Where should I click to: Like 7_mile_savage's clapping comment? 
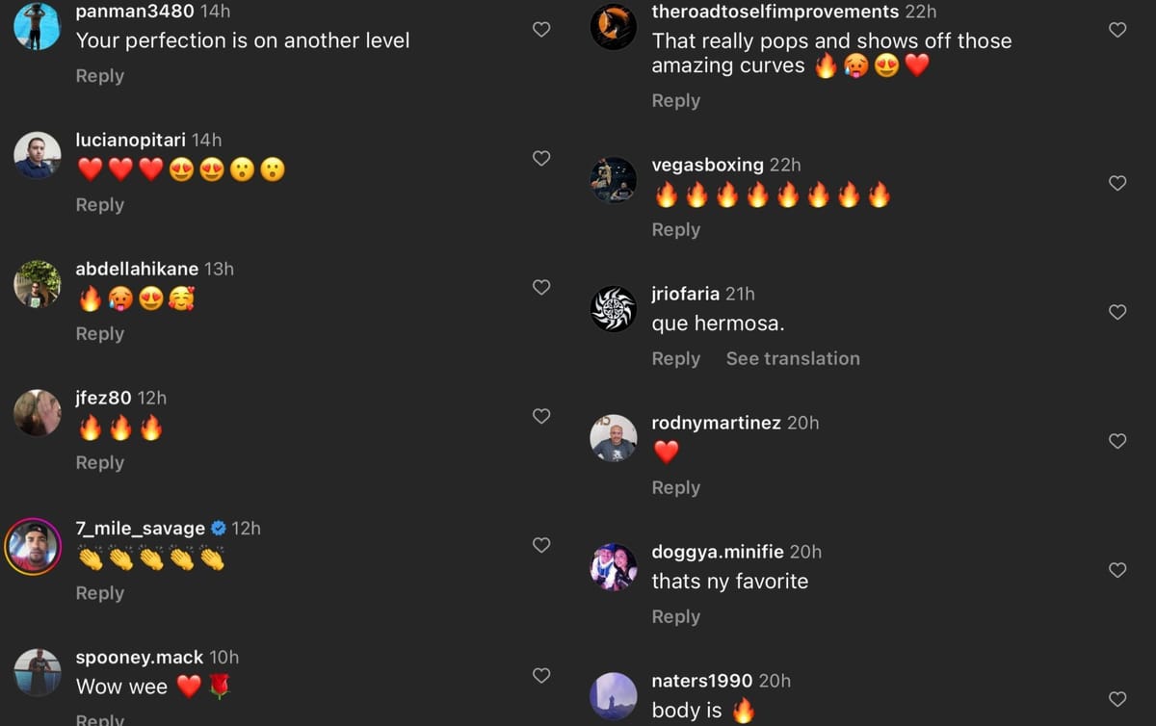(541, 545)
